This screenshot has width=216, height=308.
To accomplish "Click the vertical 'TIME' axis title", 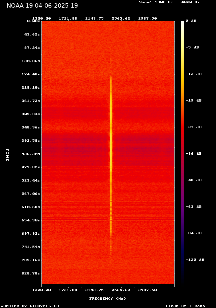I will point(7,155).
